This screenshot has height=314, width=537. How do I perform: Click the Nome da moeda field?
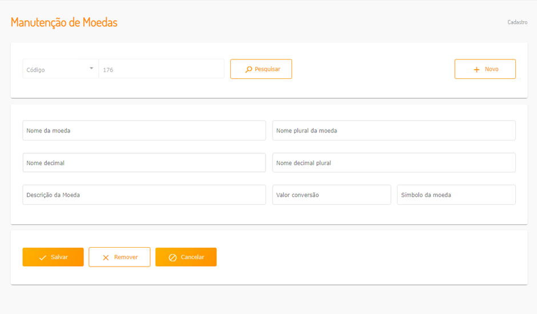click(144, 131)
